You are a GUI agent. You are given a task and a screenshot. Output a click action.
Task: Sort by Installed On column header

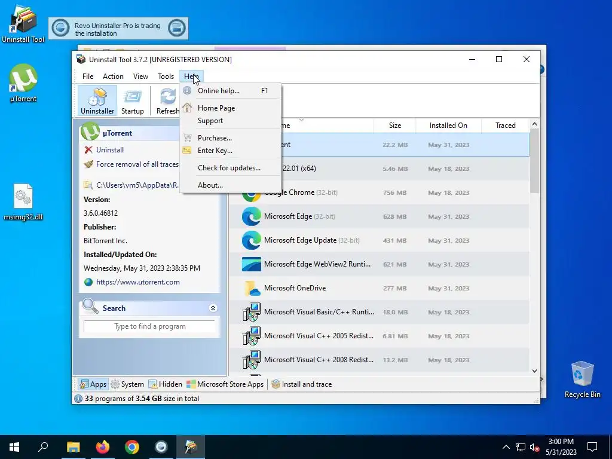coord(448,126)
